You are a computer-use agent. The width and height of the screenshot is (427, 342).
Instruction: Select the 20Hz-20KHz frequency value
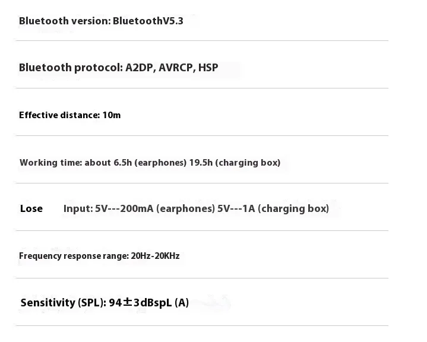155,256
